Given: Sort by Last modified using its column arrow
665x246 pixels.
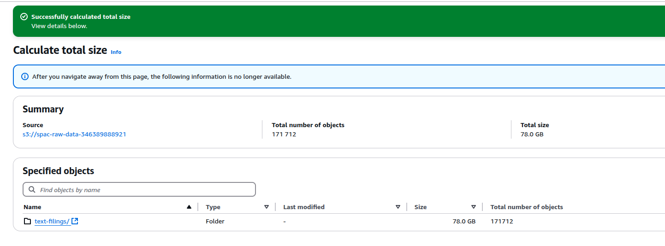Looking at the screenshot, I should [398, 207].
